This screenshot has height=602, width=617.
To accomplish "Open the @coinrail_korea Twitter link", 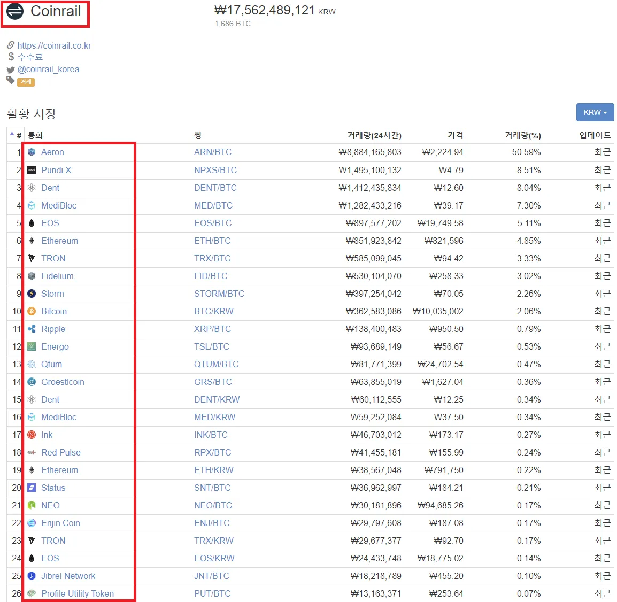I will [49, 70].
